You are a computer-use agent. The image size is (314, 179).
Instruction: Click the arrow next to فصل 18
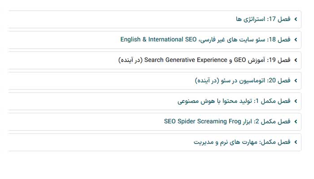point(296,40)
